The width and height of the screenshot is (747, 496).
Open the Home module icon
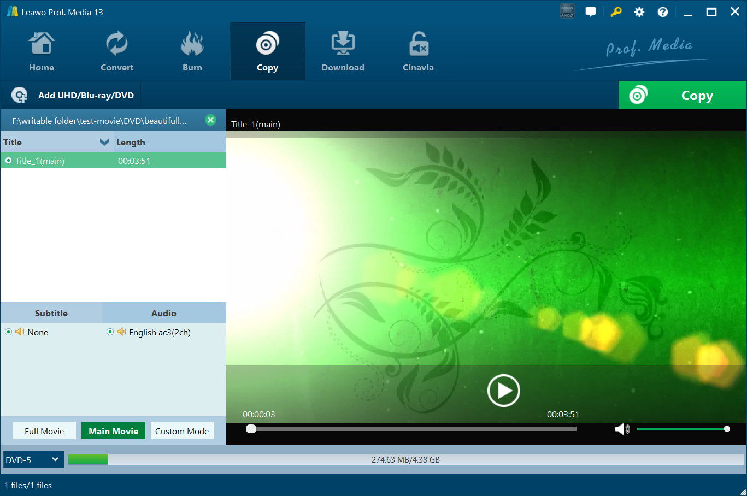tap(42, 44)
